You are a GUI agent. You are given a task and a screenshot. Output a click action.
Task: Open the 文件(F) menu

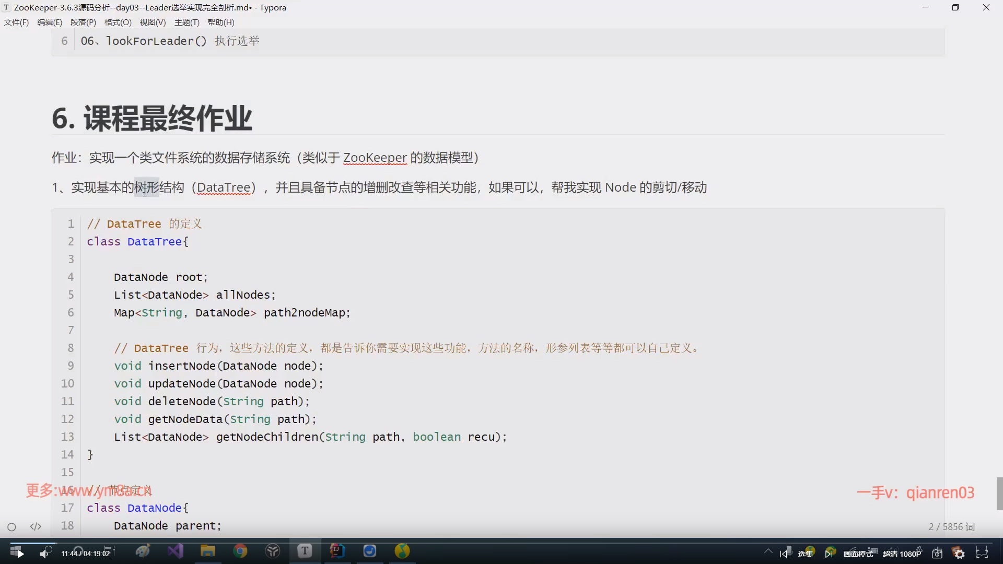[16, 22]
